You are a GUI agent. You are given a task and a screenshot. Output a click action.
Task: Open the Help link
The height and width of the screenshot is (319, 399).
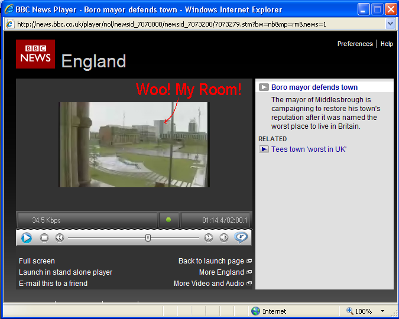pyautogui.click(x=387, y=44)
